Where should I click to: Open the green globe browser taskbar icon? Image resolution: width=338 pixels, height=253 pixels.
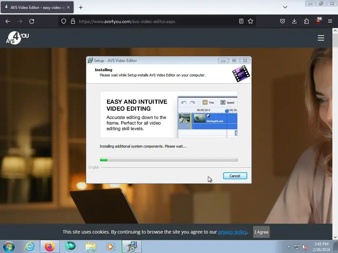pyautogui.click(x=70, y=246)
